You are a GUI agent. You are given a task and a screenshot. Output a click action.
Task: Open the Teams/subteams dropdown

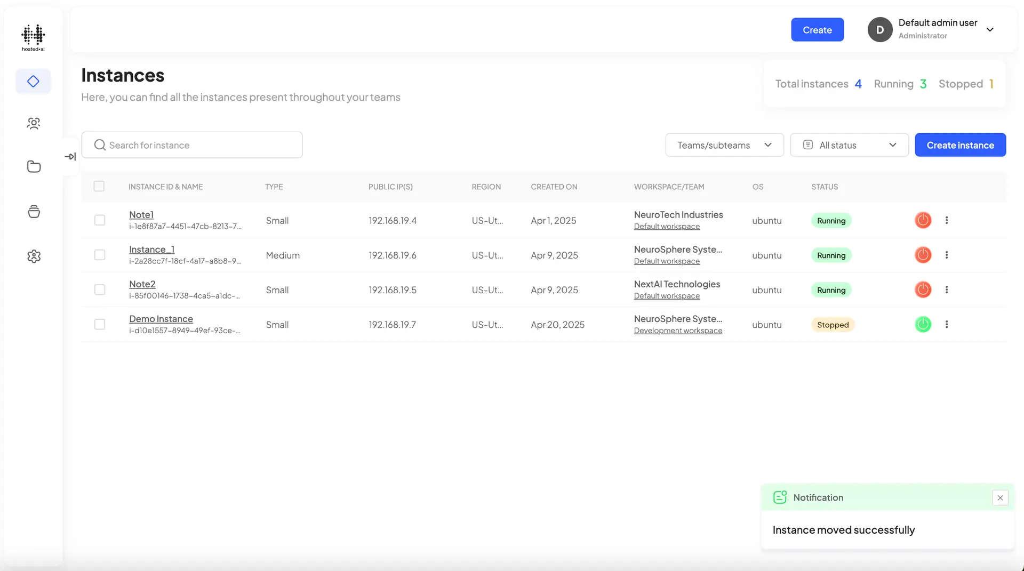tap(724, 144)
